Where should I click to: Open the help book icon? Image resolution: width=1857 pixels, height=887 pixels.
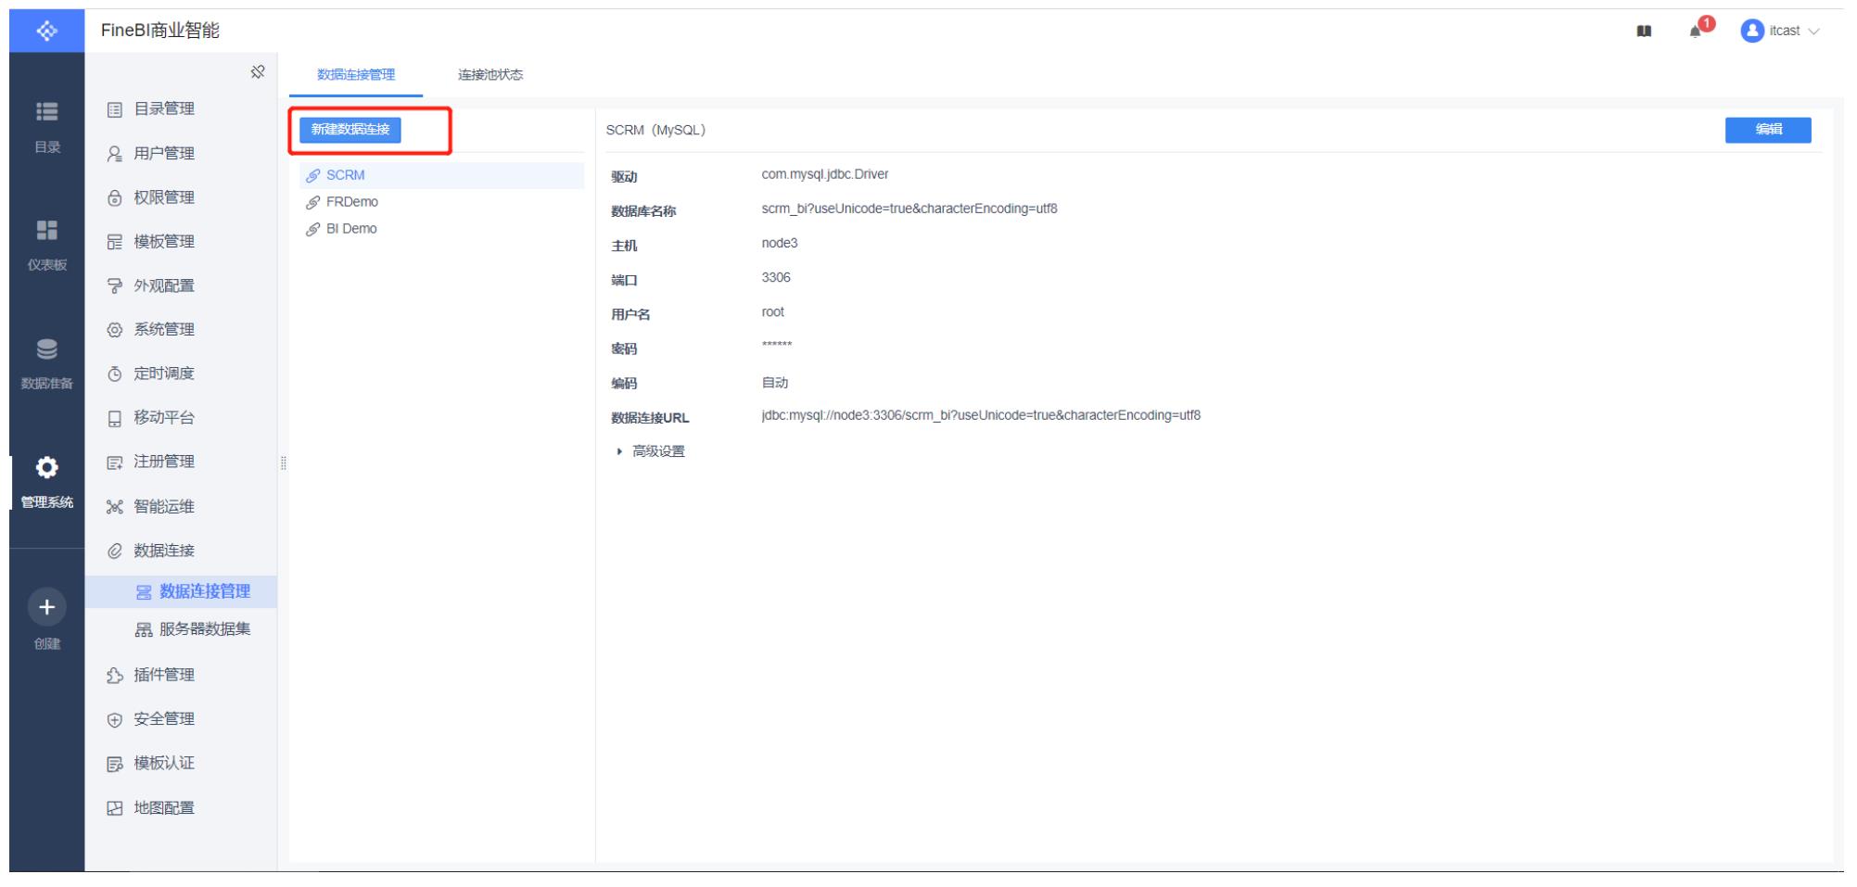click(1644, 31)
